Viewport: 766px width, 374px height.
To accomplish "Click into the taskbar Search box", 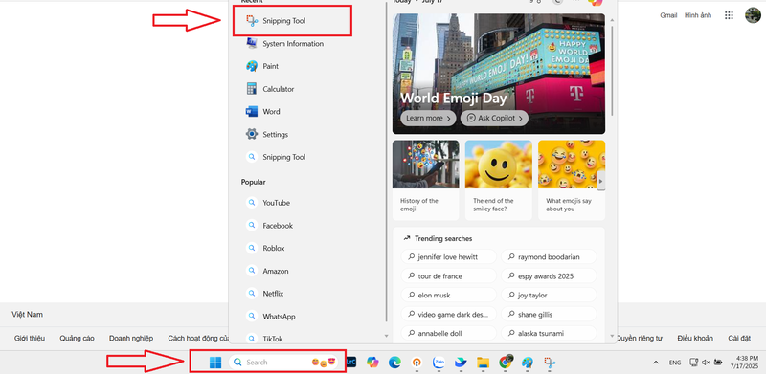I will pos(283,363).
